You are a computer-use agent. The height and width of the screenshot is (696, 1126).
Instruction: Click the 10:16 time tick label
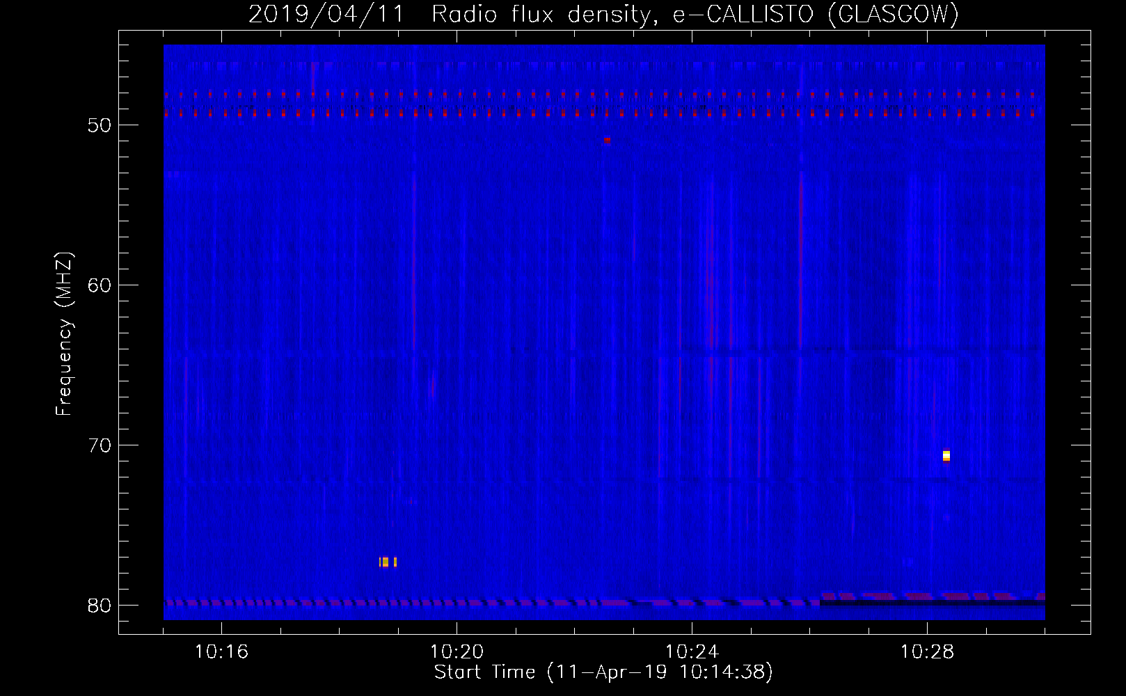click(221, 652)
